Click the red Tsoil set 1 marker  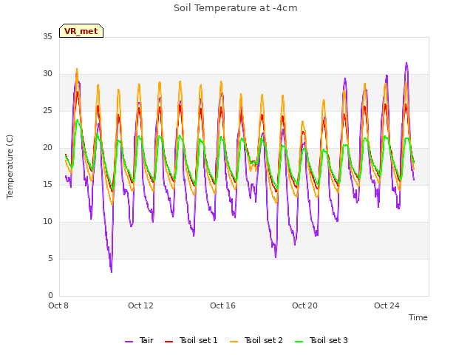169,342
